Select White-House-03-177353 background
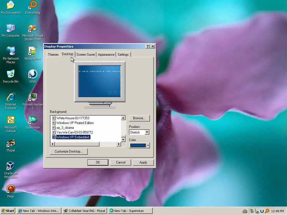The image size is (287, 215). (73, 118)
